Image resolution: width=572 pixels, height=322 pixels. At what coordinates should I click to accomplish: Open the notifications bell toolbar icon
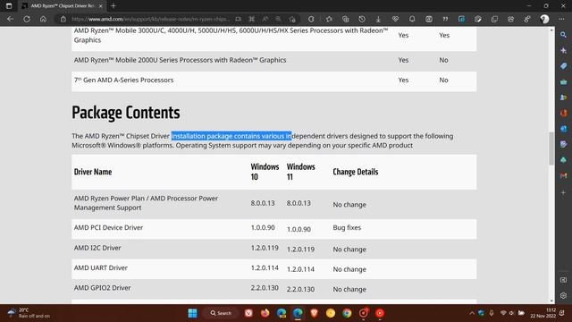point(412,19)
